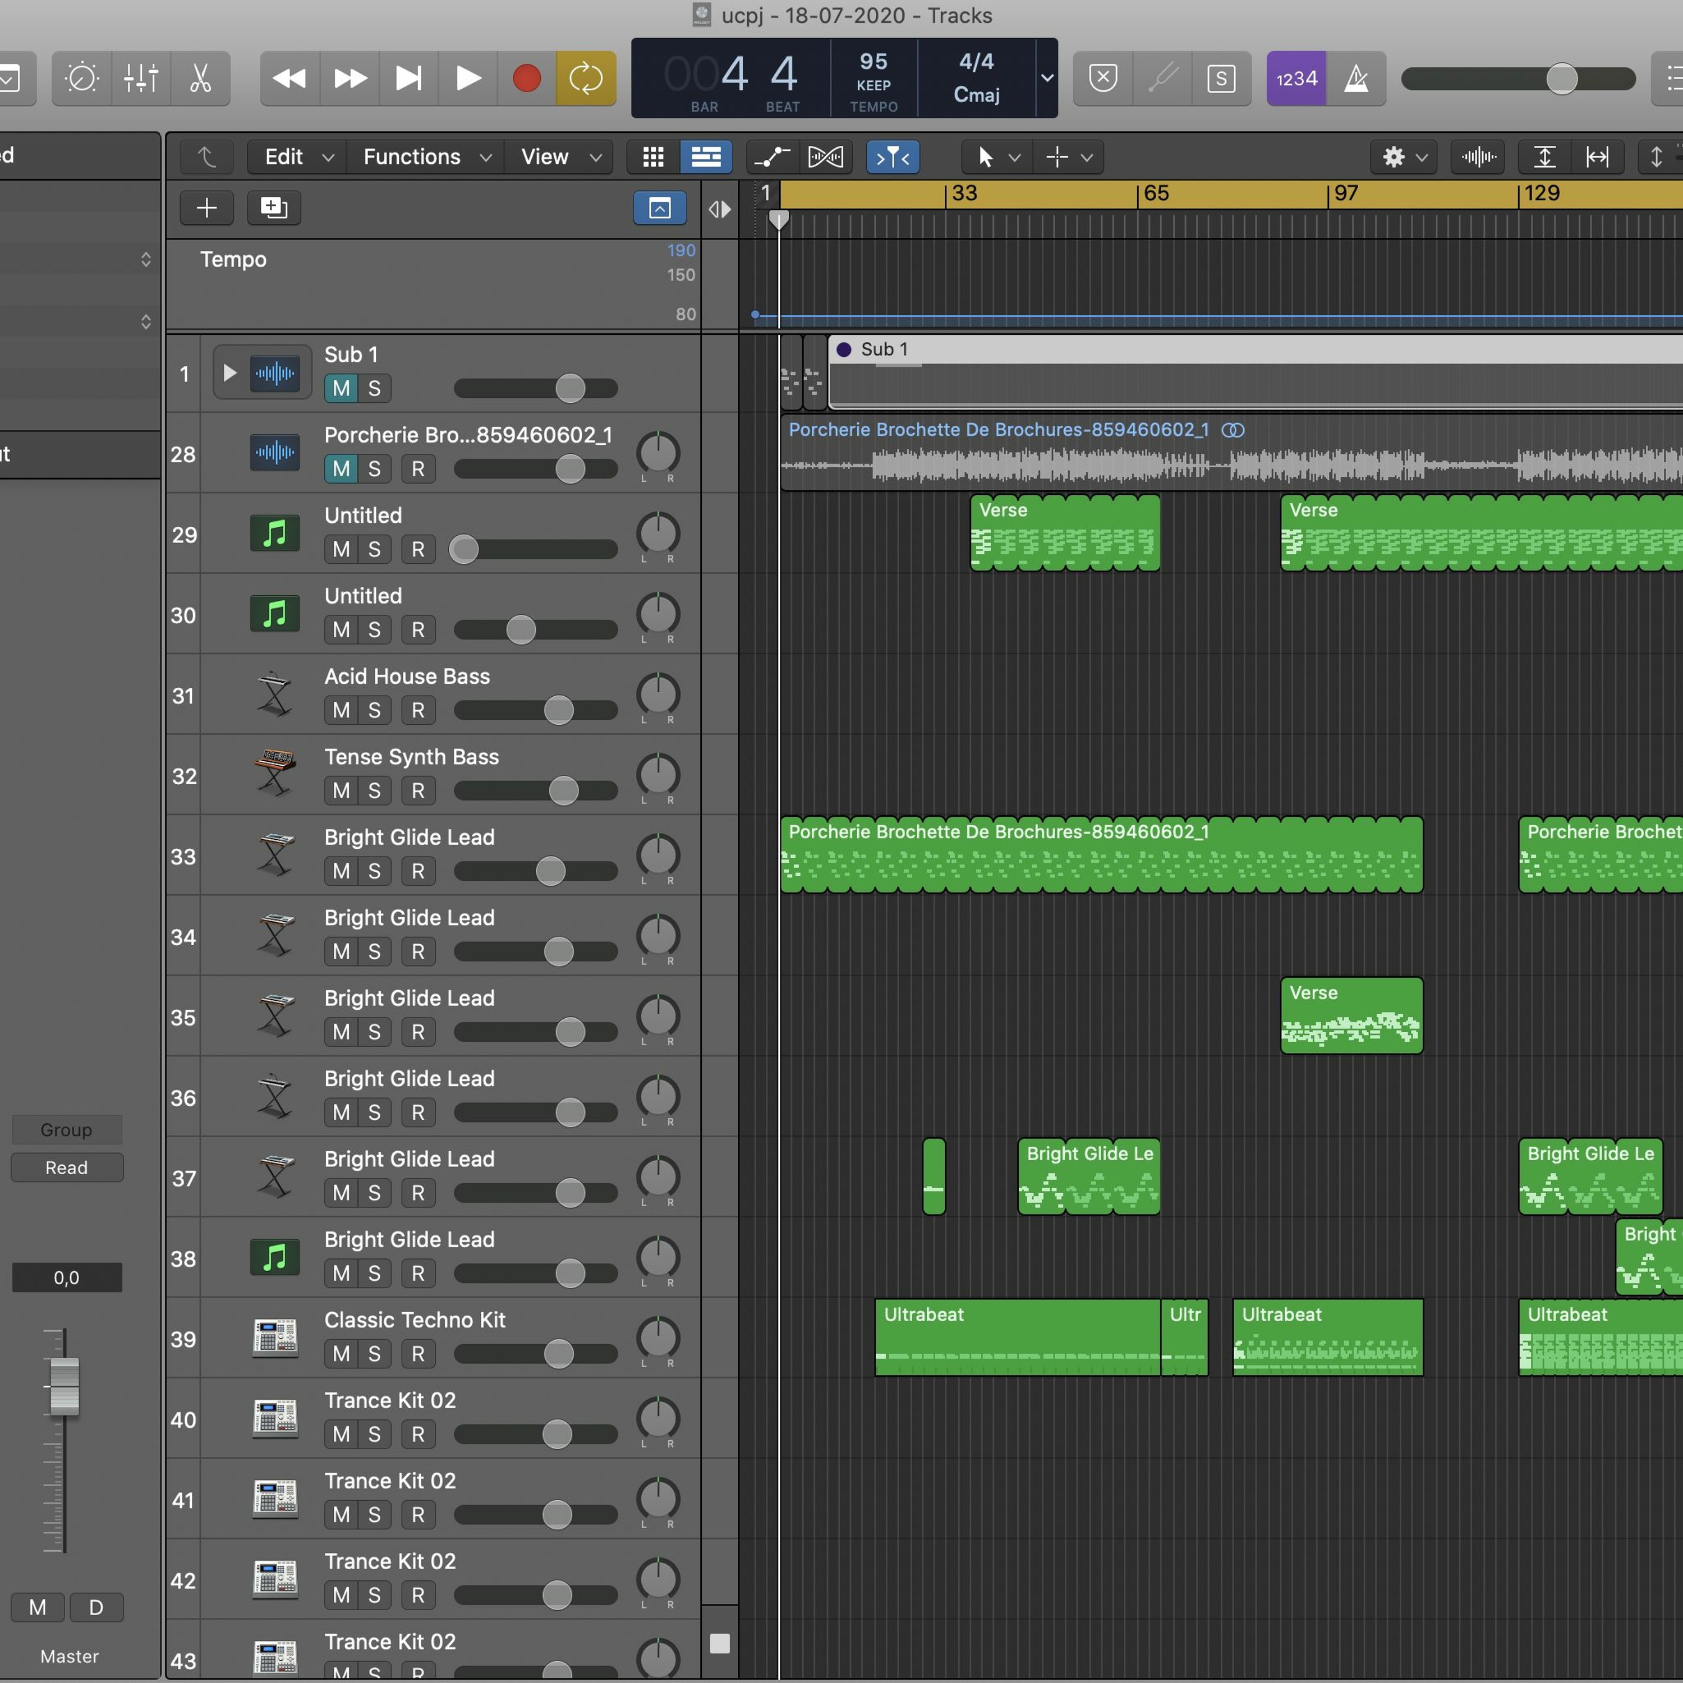The height and width of the screenshot is (1683, 1683).
Task: Click the Read automation button
Action: click(x=67, y=1167)
